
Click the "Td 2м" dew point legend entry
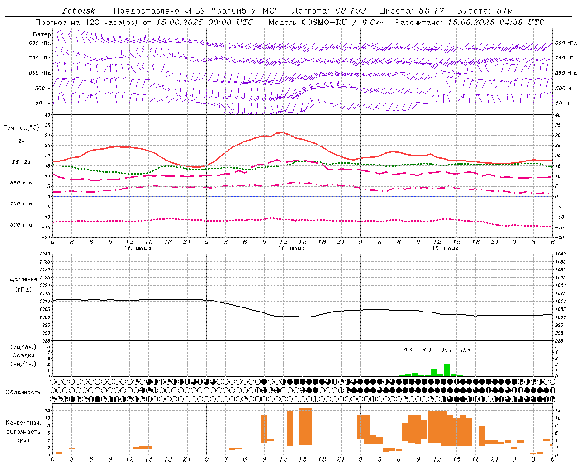[x=21, y=162]
